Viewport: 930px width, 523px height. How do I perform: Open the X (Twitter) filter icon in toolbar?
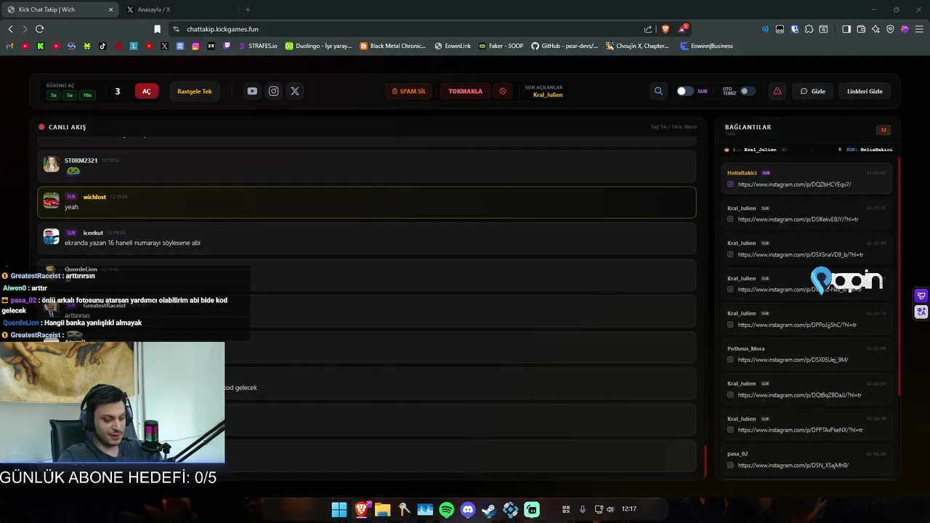(294, 91)
